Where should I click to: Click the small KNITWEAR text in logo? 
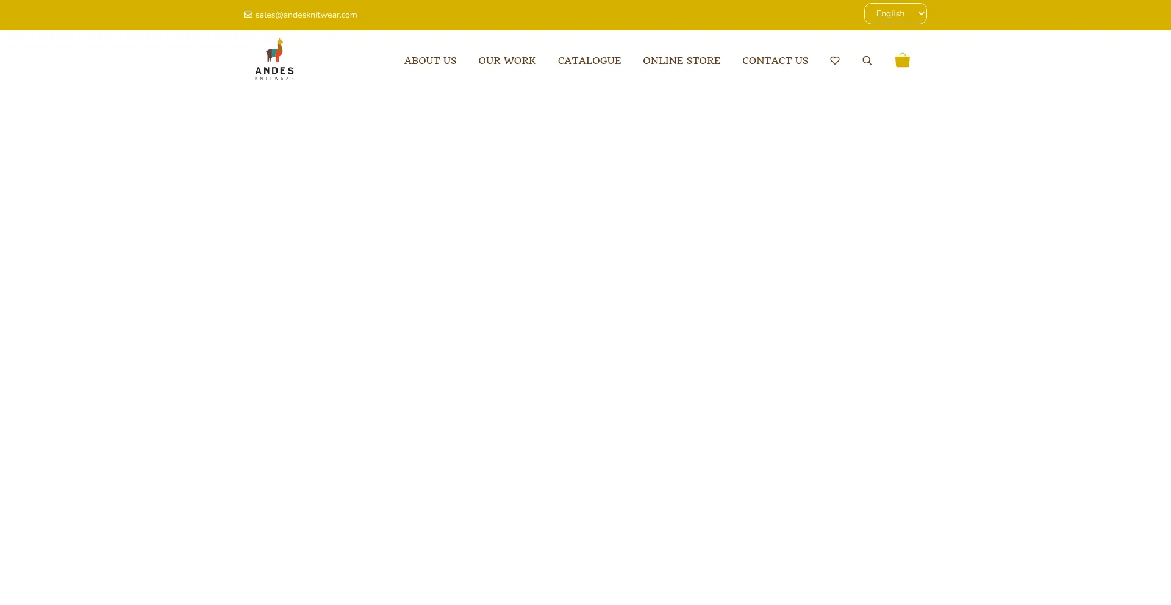tap(274, 79)
